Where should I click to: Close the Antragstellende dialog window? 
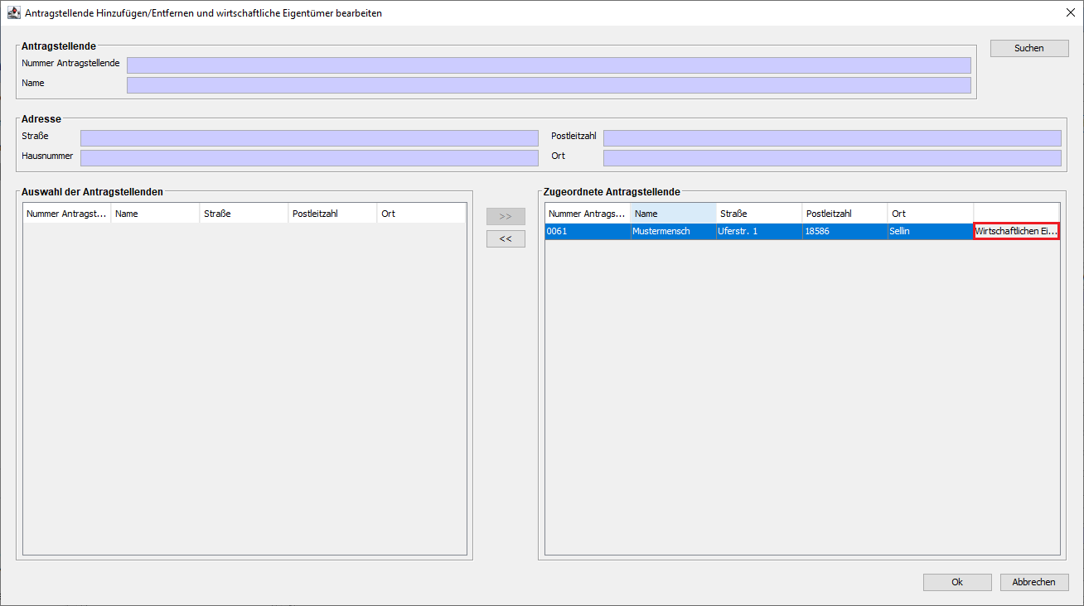[x=1069, y=13]
